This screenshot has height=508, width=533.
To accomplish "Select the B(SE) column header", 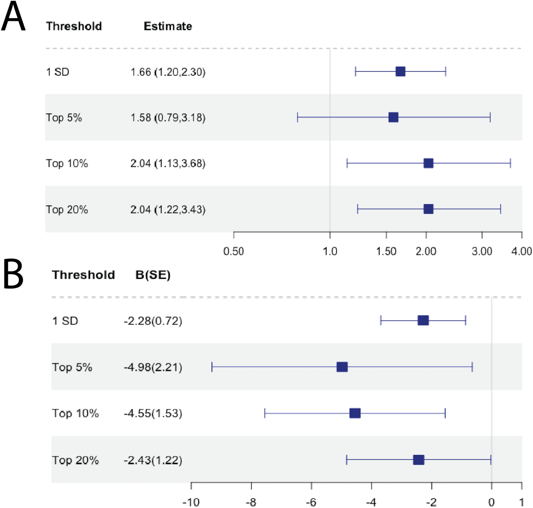I will point(153,275).
